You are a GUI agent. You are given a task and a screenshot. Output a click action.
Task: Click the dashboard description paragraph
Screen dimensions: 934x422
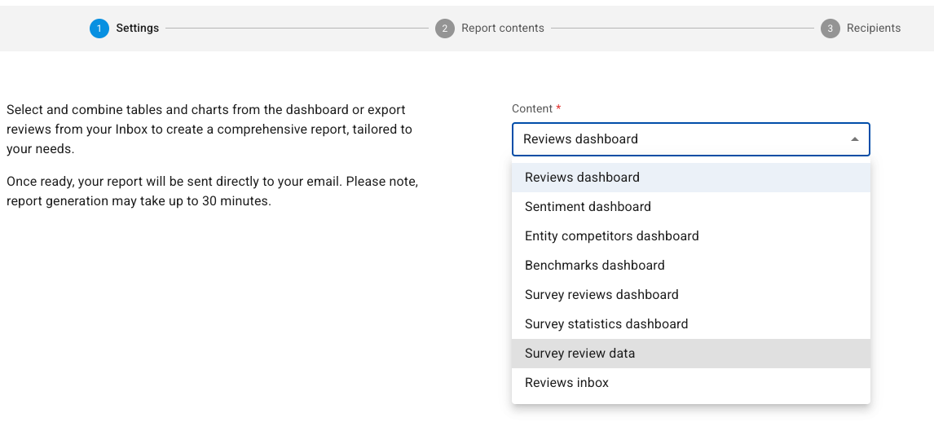[209, 130]
